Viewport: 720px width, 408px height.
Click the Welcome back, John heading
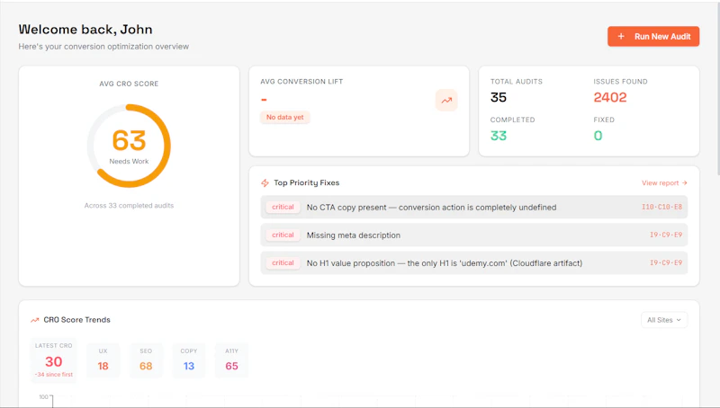85,30
